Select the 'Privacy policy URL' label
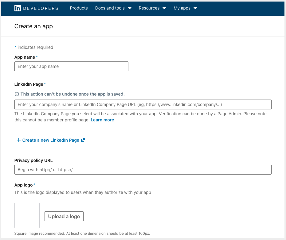Image resolution: width=286 pixels, height=240 pixels. [x=33, y=160]
